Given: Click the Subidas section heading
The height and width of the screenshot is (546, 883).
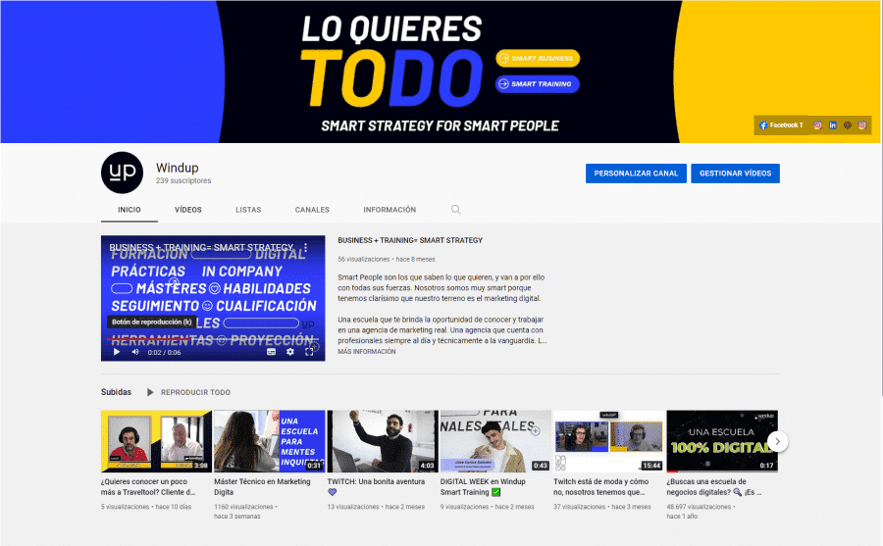Looking at the screenshot, I should pos(116,392).
